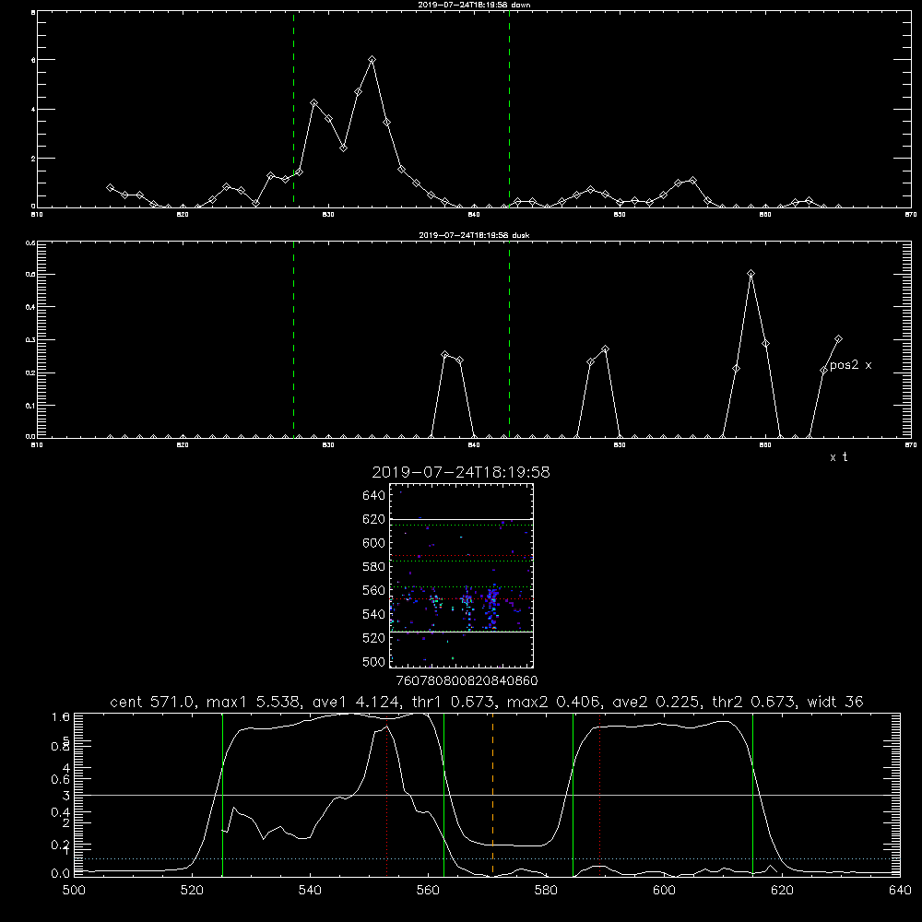Click the green vertical line near 585 in bottom plot
The height and width of the screenshot is (922, 922).
[x=573, y=795]
